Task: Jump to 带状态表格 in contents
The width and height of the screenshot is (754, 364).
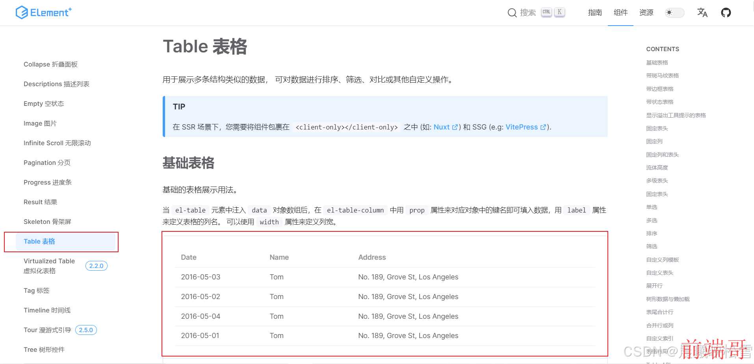Action: coord(660,102)
